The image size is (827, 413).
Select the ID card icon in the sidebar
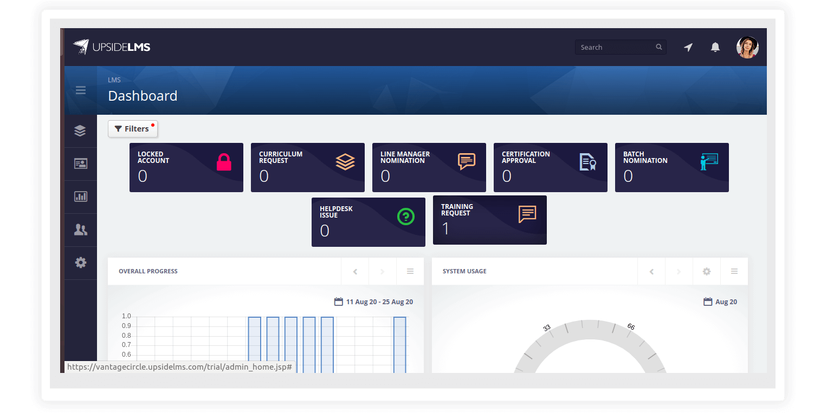[x=80, y=163]
